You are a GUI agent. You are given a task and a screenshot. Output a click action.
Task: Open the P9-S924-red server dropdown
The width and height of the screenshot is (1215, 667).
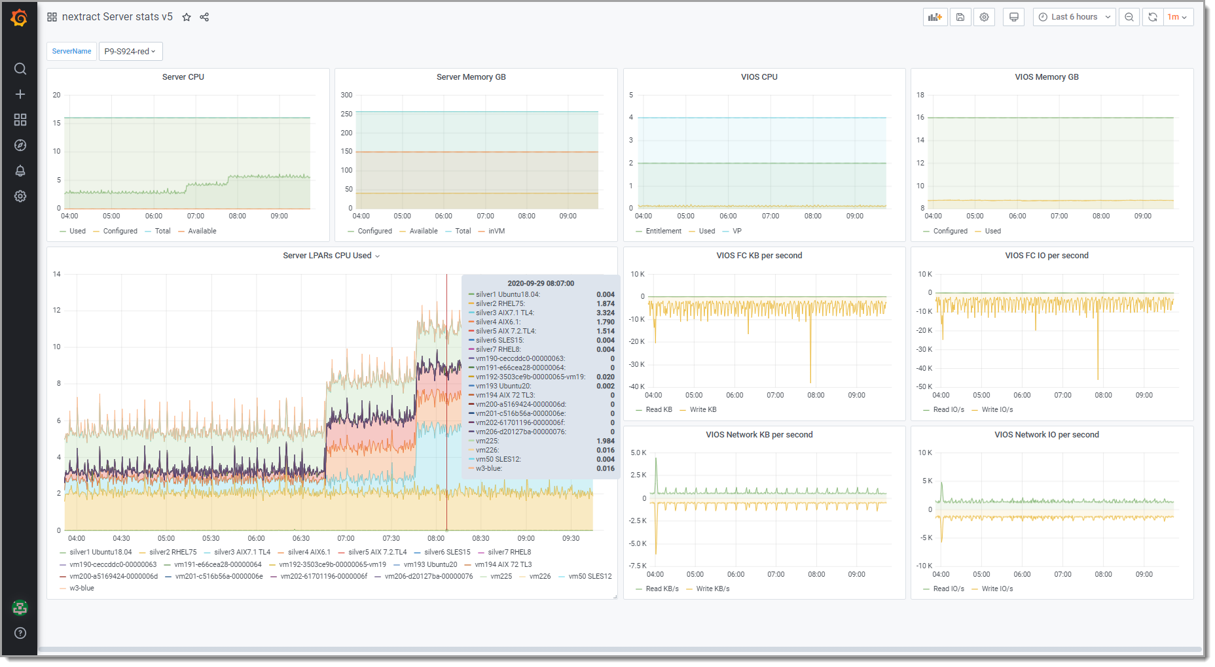(x=130, y=51)
